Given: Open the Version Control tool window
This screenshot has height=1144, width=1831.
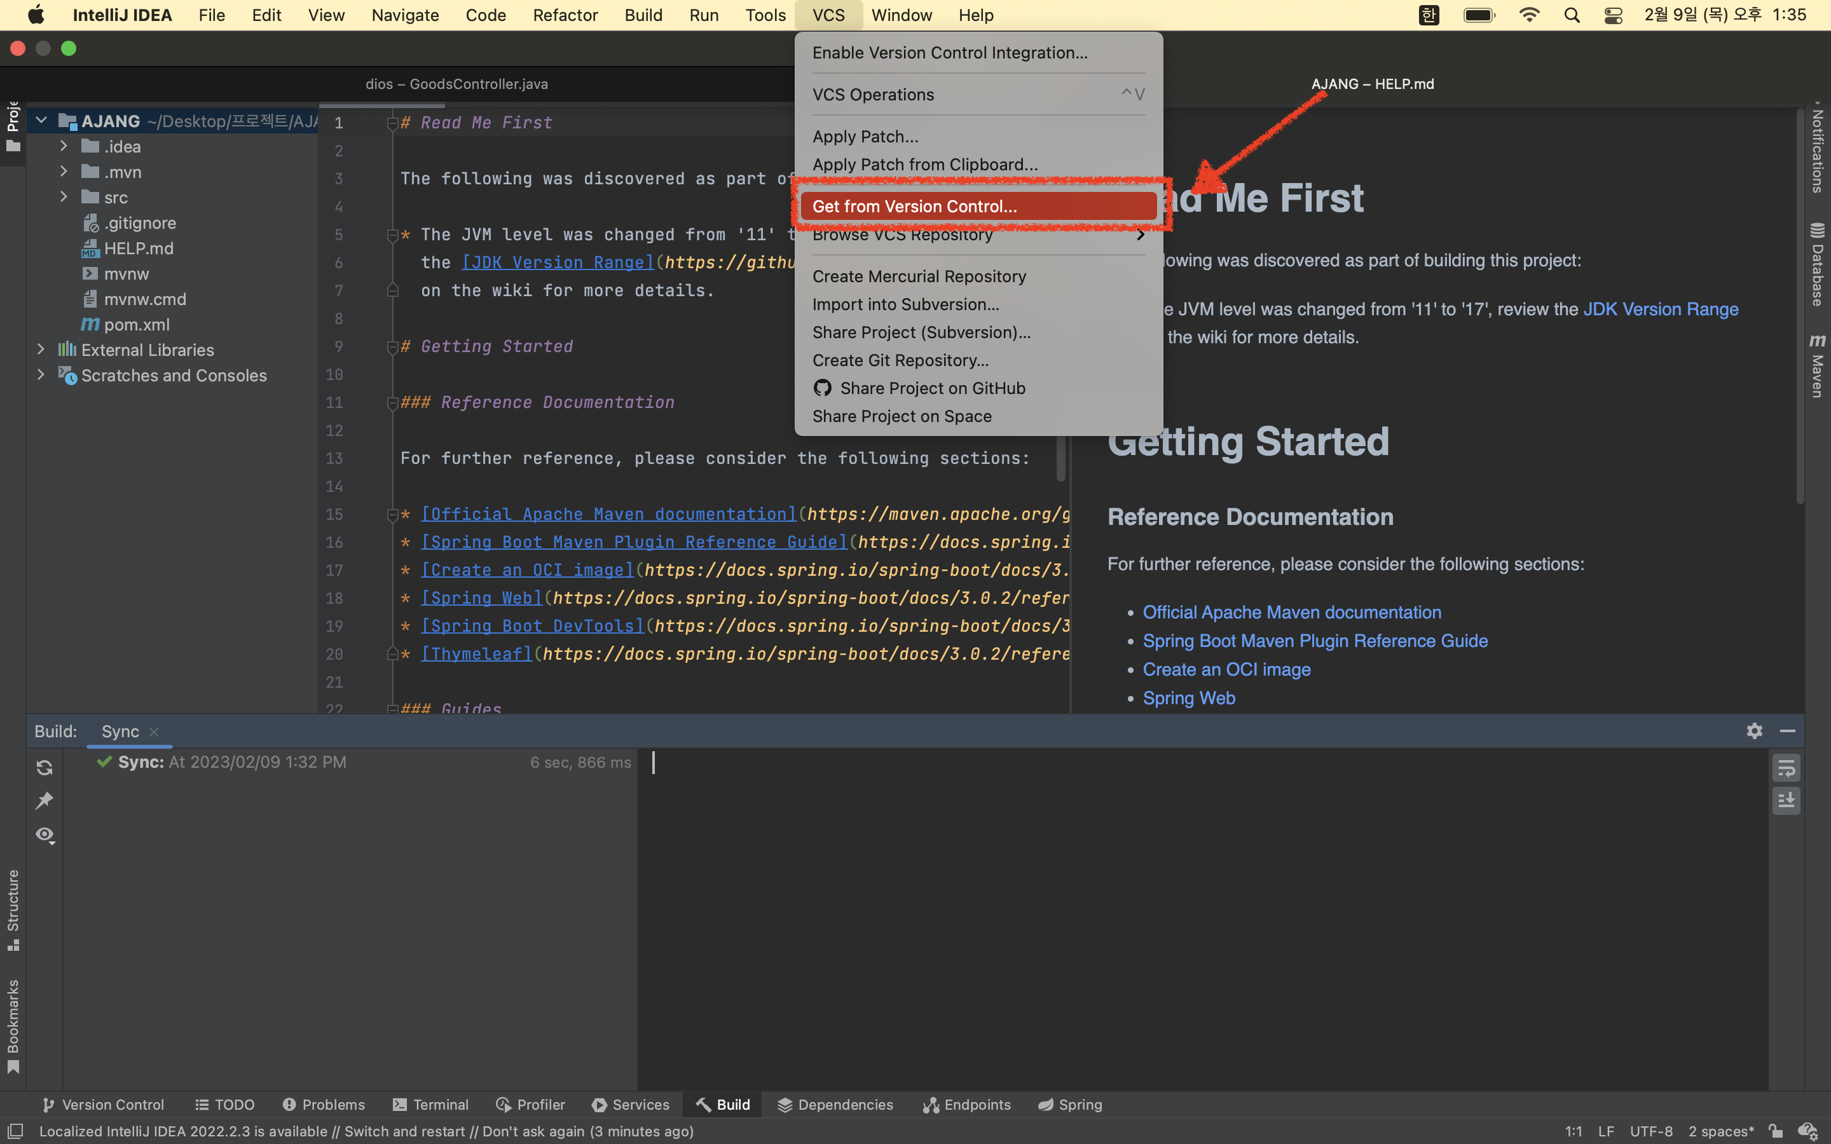Looking at the screenshot, I should (x=103, y=1105).
